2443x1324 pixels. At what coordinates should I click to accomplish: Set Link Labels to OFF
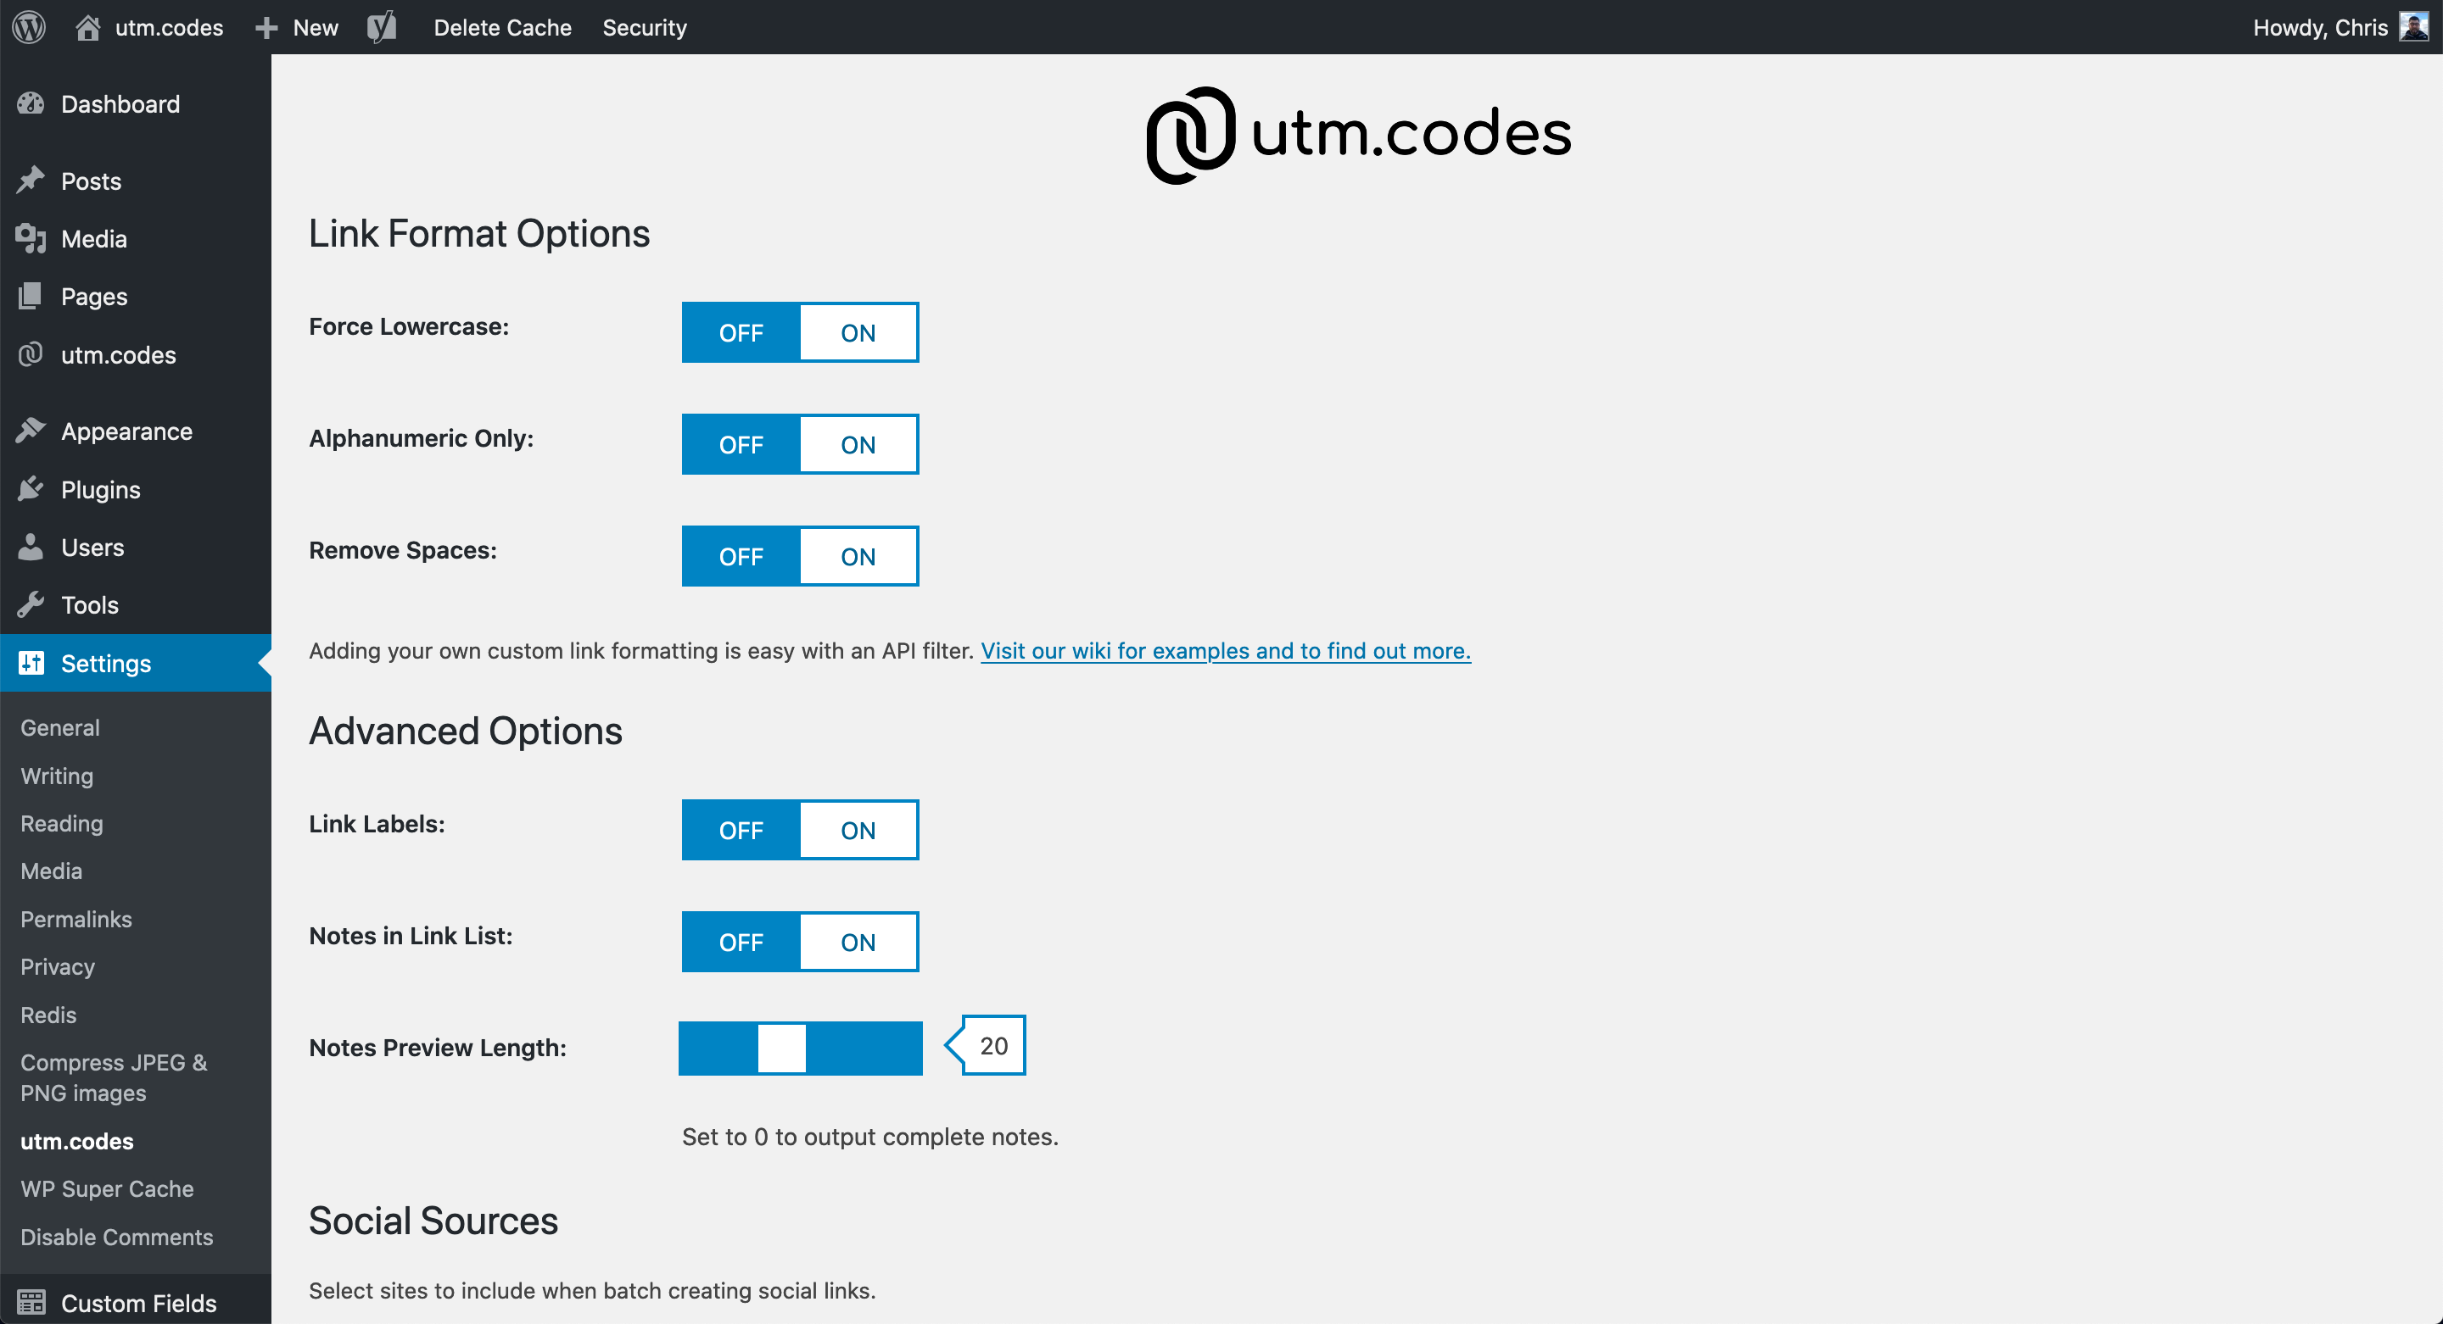(x=741, y=830)
